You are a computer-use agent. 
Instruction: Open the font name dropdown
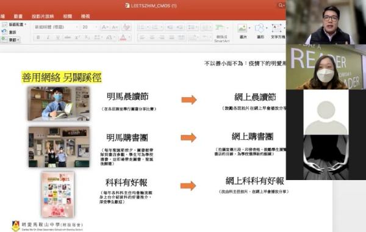pyautogui.click(x=56, y=27)
